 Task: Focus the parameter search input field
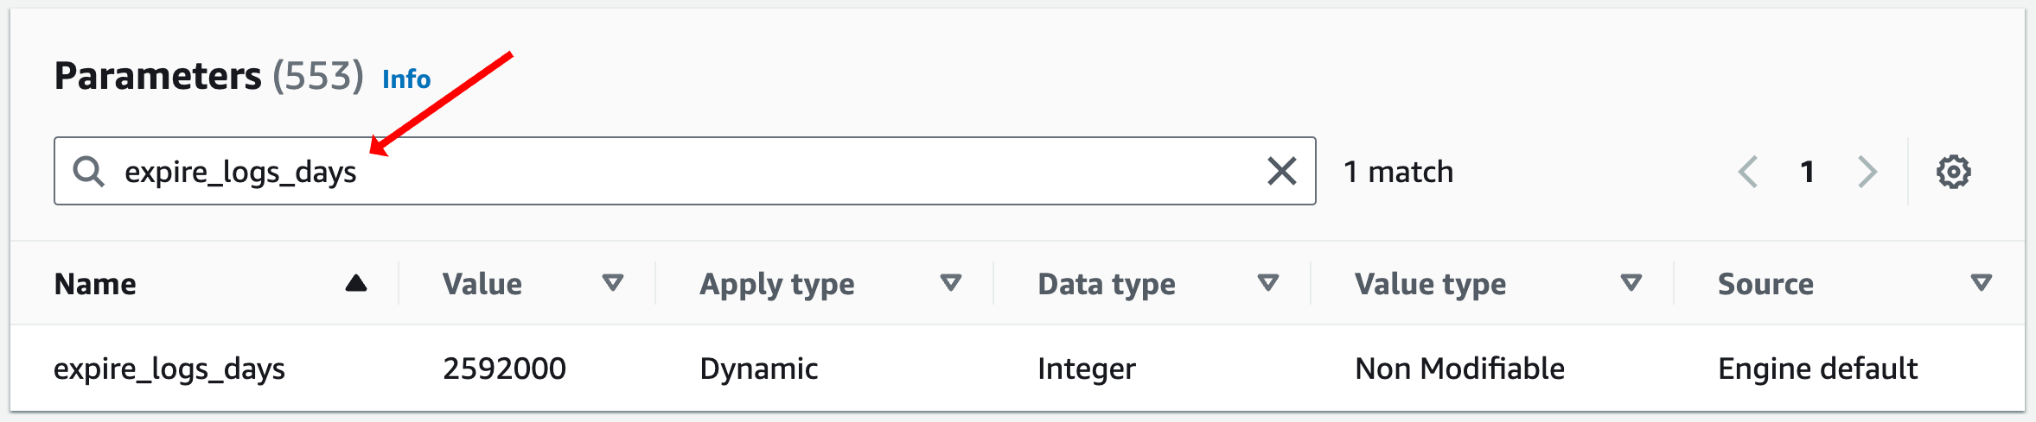685,171
